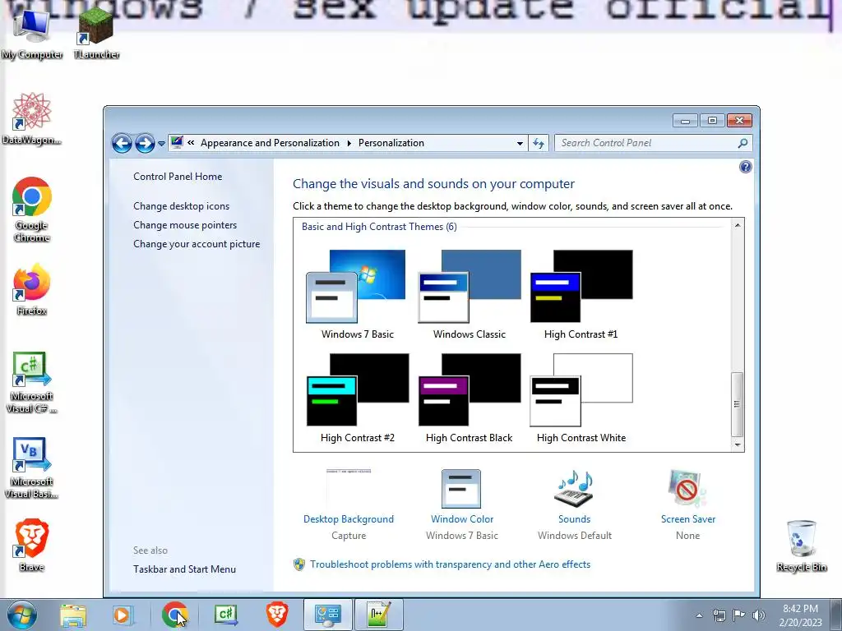Click Basic and High Contrast Themes header
Image resolution: width=842 pixels, height=631 pixels.
pyautogui.click(x=379, y=227)
